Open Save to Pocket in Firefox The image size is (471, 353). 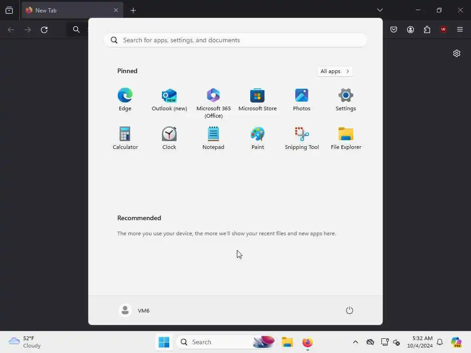[394, 29]
